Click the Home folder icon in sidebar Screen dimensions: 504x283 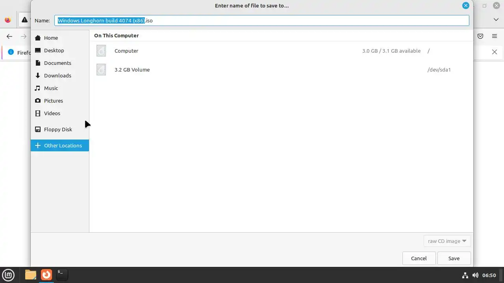[x=38, y=38]
